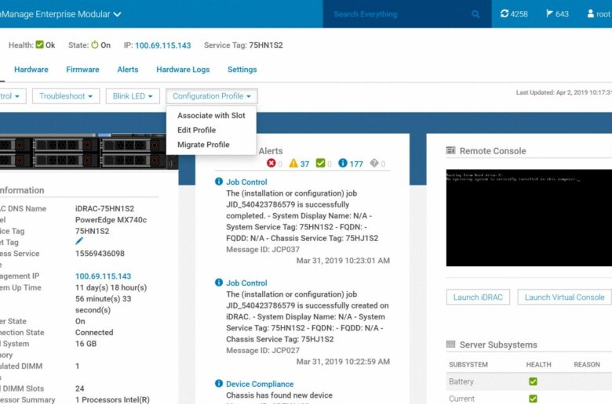This screenshot has width=612, height=404.
Task: Click the 16 GB system memory value
Action: point(86,344)
